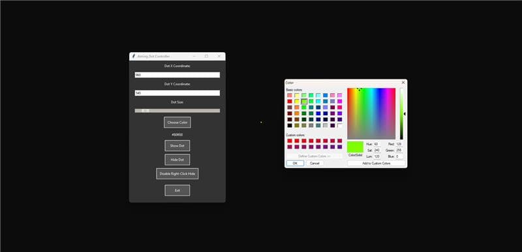This screenshot has width=522, height=252.
Task: Click the Sat value field
Action: [376, 150]
